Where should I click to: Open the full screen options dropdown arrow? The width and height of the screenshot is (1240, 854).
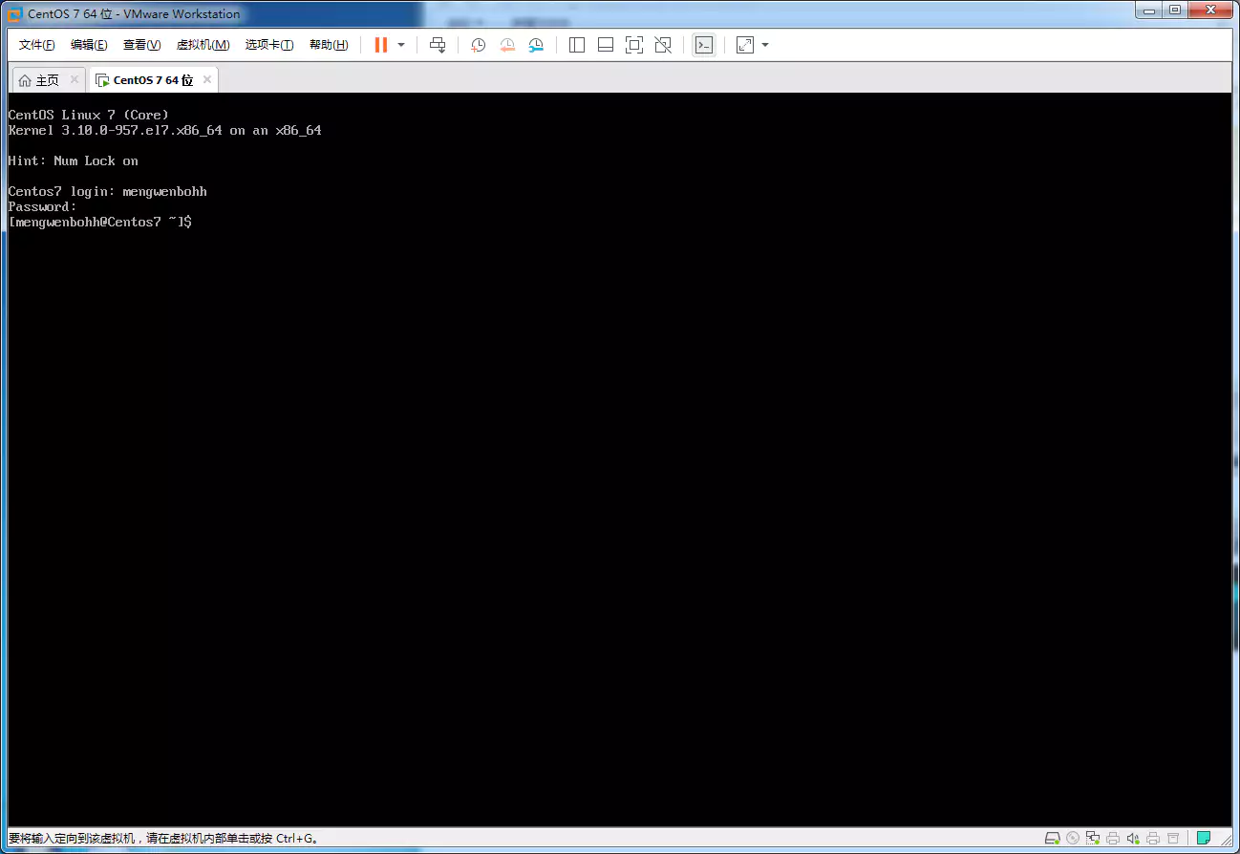coord(763,44)
